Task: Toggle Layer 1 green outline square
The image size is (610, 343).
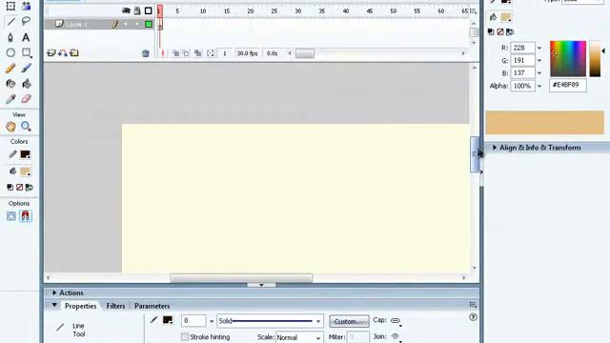Action: tap(149, 24)
